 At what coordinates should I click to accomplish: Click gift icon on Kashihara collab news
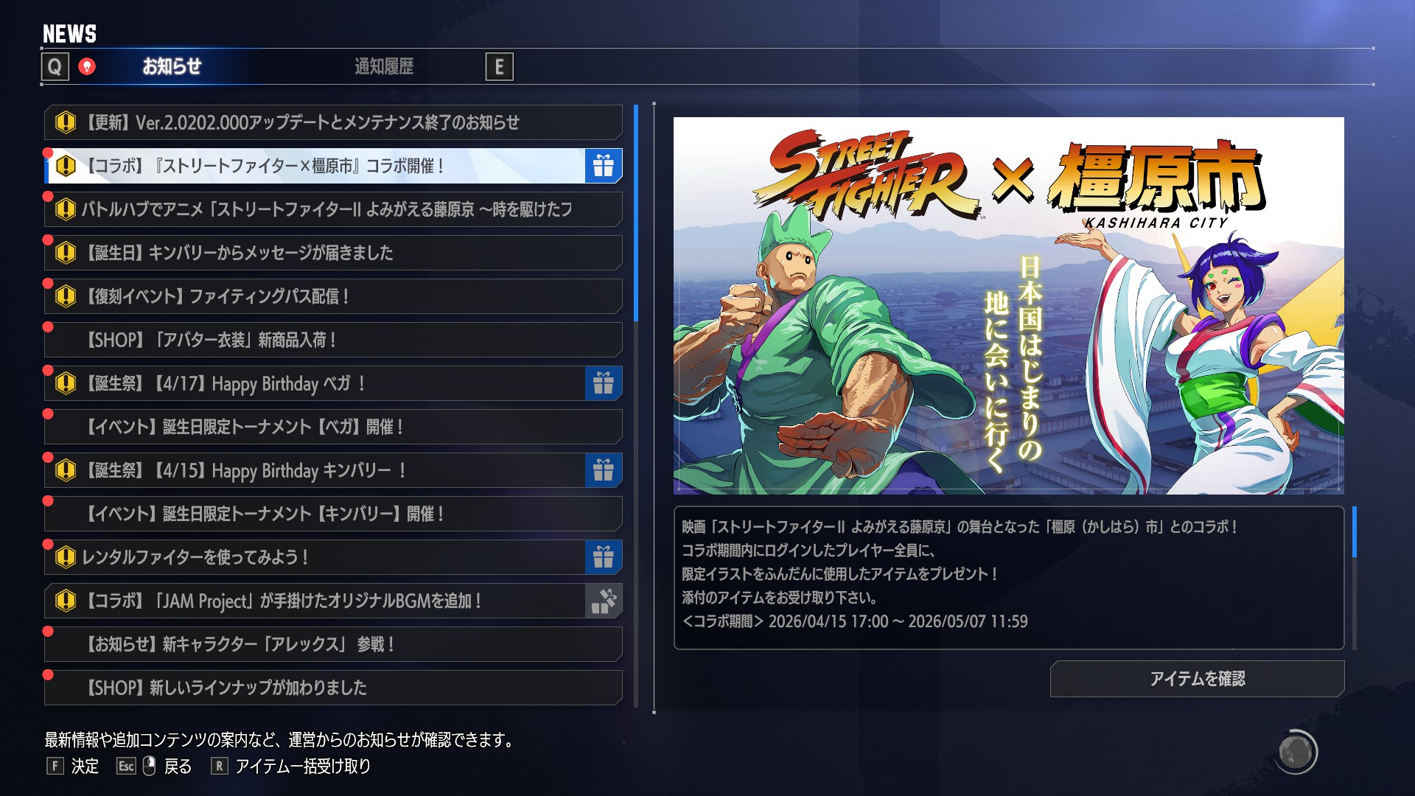coord(604,166)
